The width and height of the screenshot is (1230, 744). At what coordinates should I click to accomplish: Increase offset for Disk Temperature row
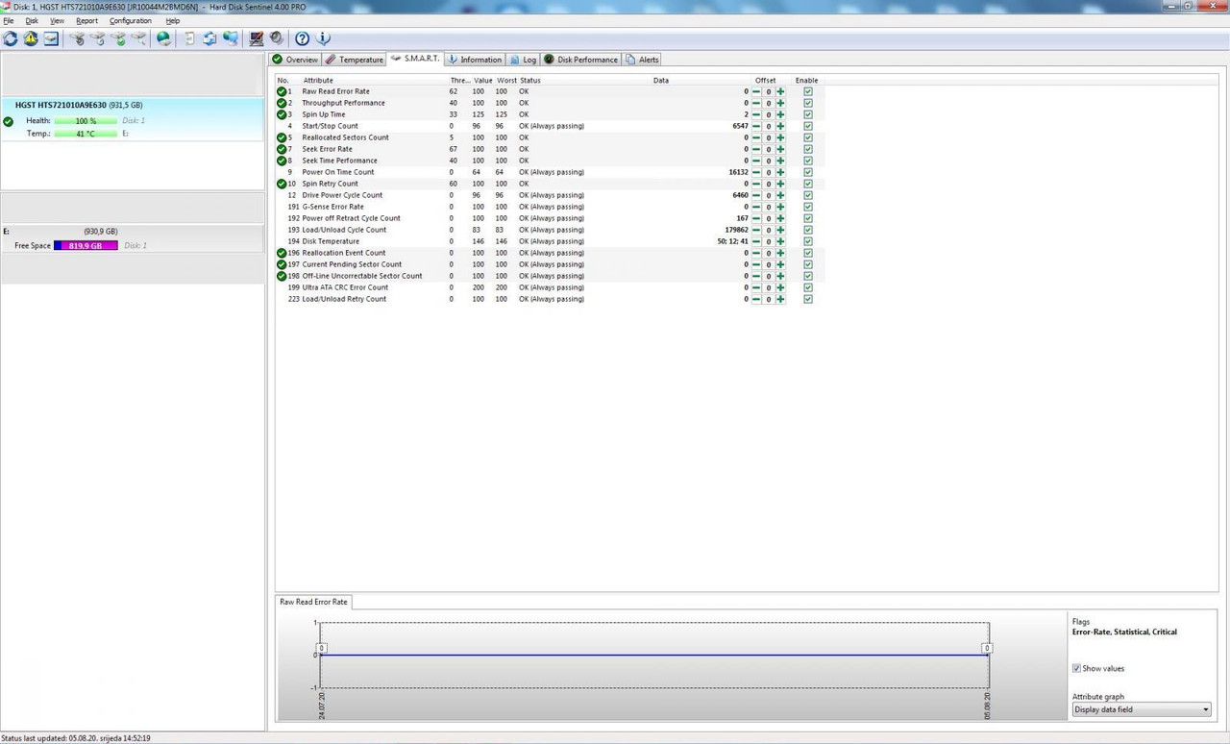(x=780, y=241)
